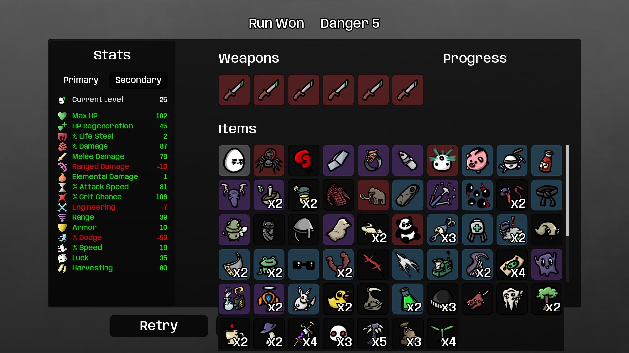Select the last knife weapon slot
This screenshot has height=353, width=629.
(408, 90)
